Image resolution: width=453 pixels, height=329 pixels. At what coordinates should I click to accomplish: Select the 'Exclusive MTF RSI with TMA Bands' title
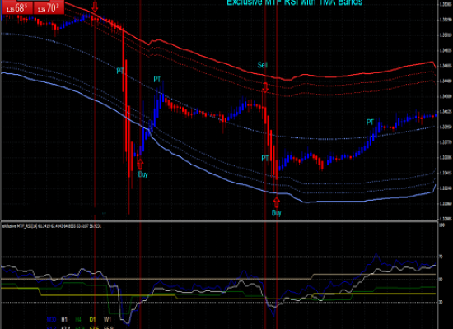[294, 2]
